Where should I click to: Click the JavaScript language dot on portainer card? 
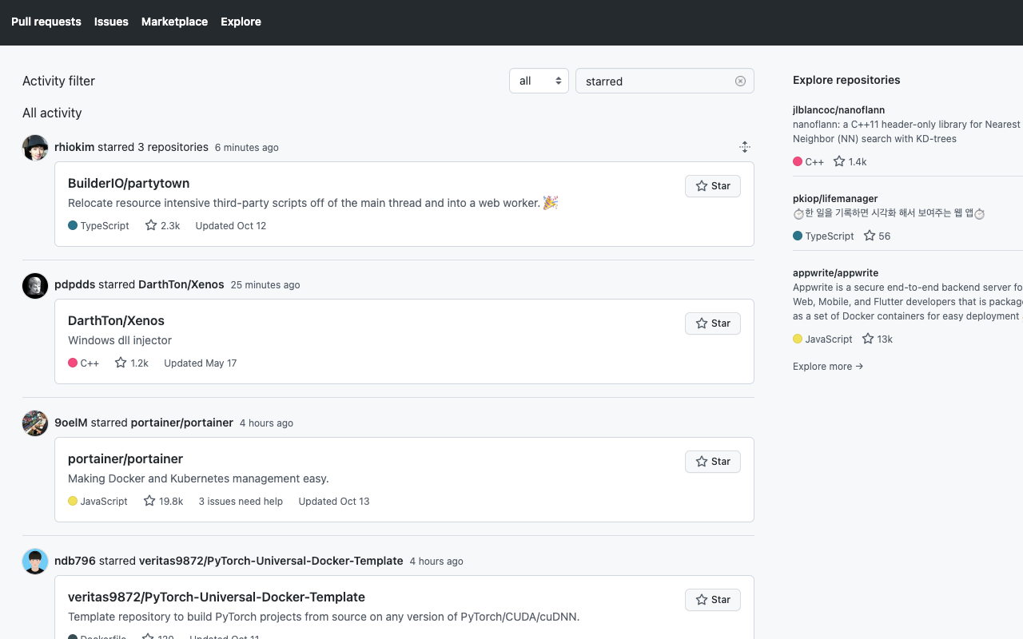(73, 502)
